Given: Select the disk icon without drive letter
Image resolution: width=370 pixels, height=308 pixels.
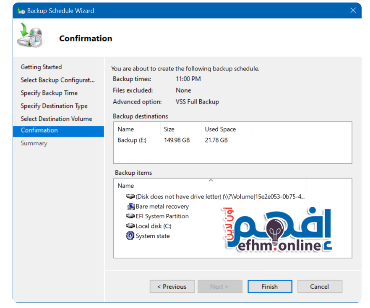Looking at the screenshot, I should [130, 196].
